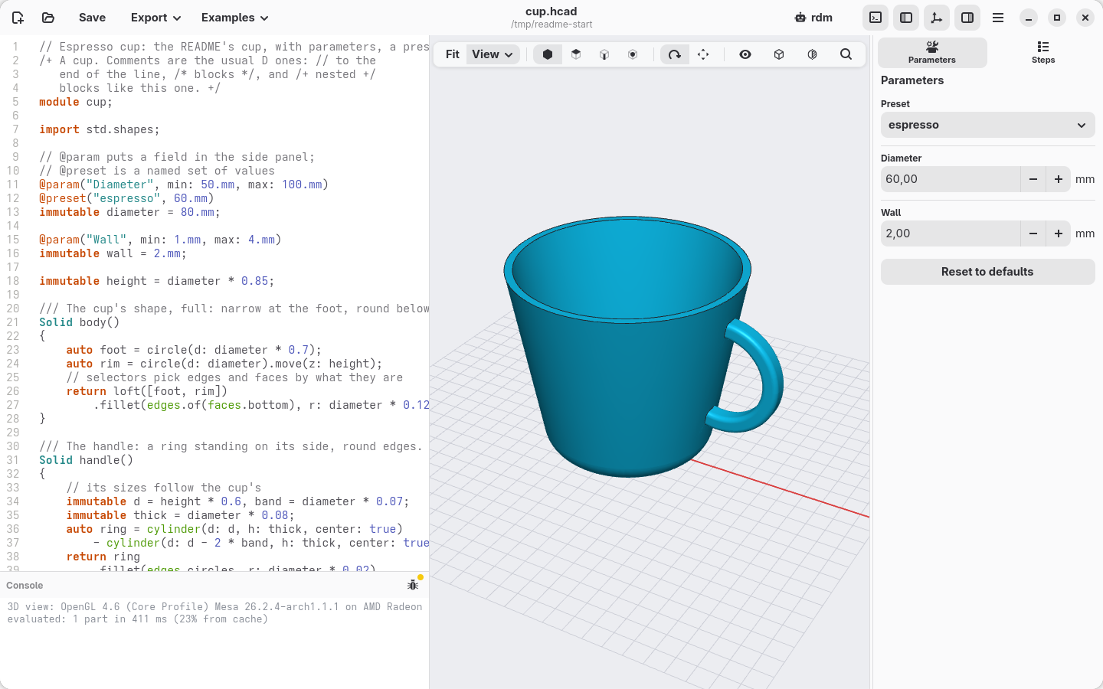Click the 'Solid body()' code line

80,322
